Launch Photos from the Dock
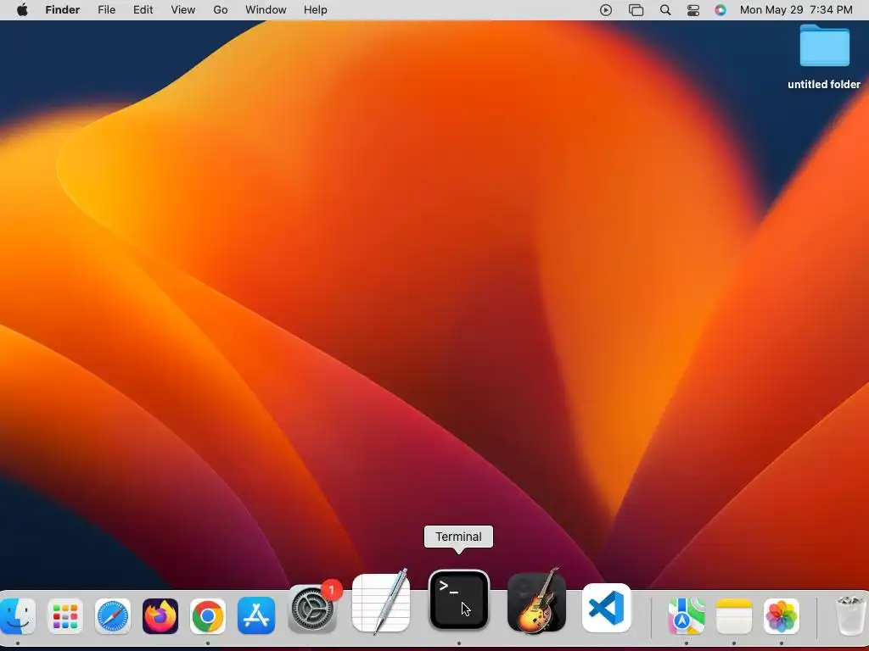 tap(782, 615)
